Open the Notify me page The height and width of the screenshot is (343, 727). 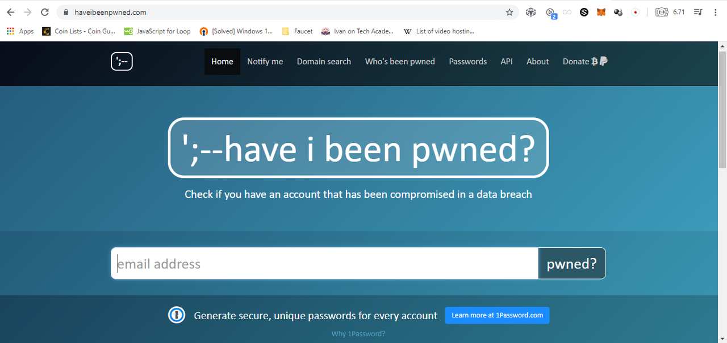(265, 61)
